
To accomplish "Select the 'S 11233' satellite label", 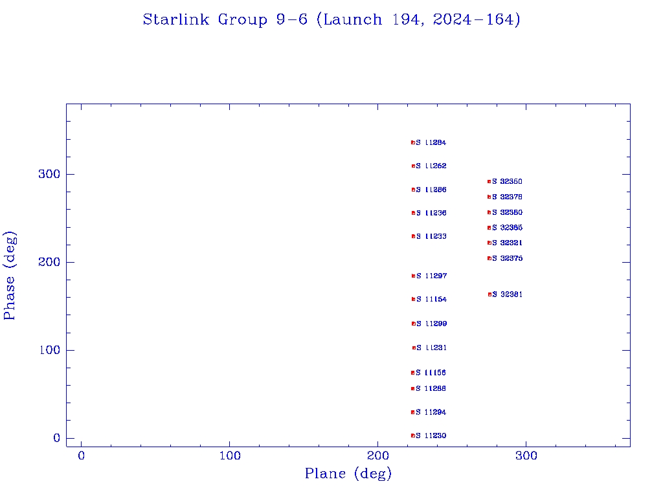I will (x=431, y=236).
